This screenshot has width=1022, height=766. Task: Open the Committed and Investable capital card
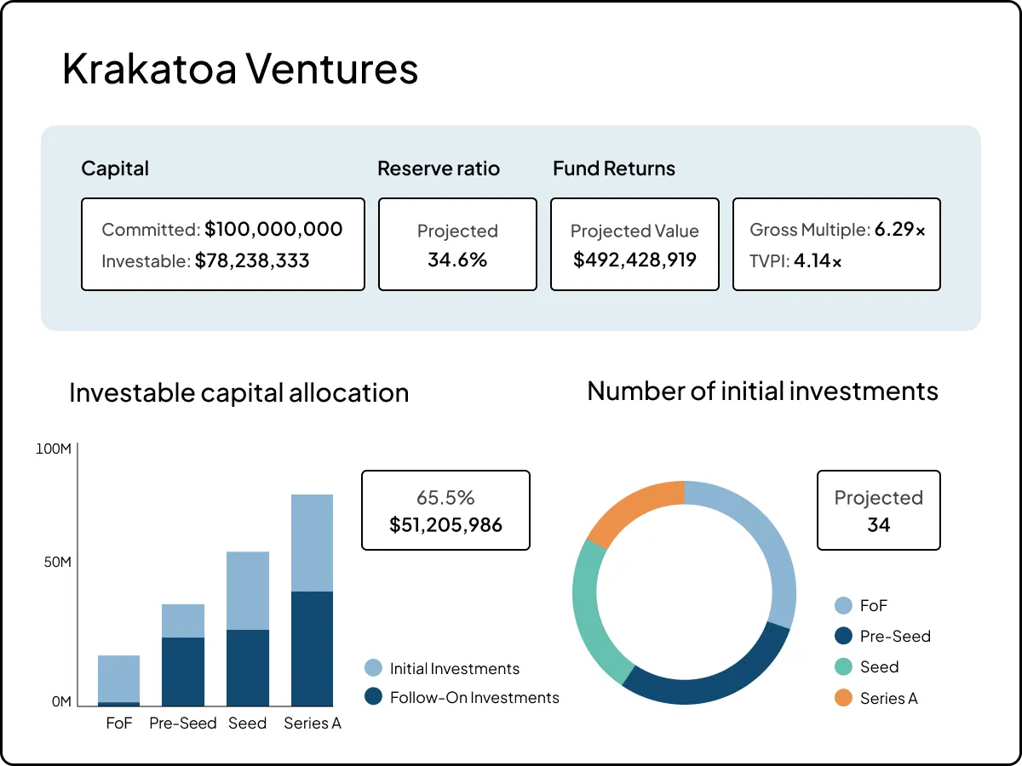(223, 245)
